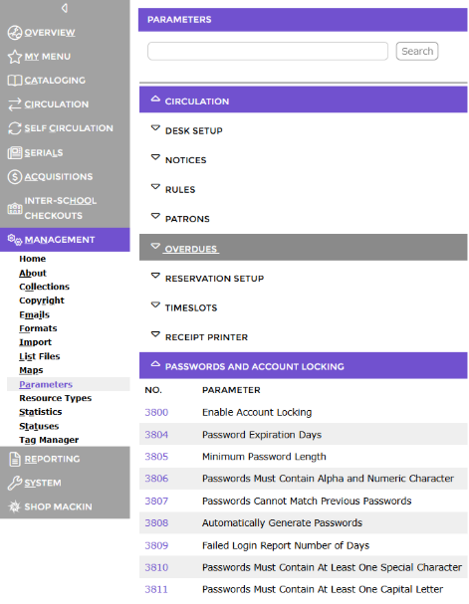Open Statistics under Management

[x=41, y=412]
